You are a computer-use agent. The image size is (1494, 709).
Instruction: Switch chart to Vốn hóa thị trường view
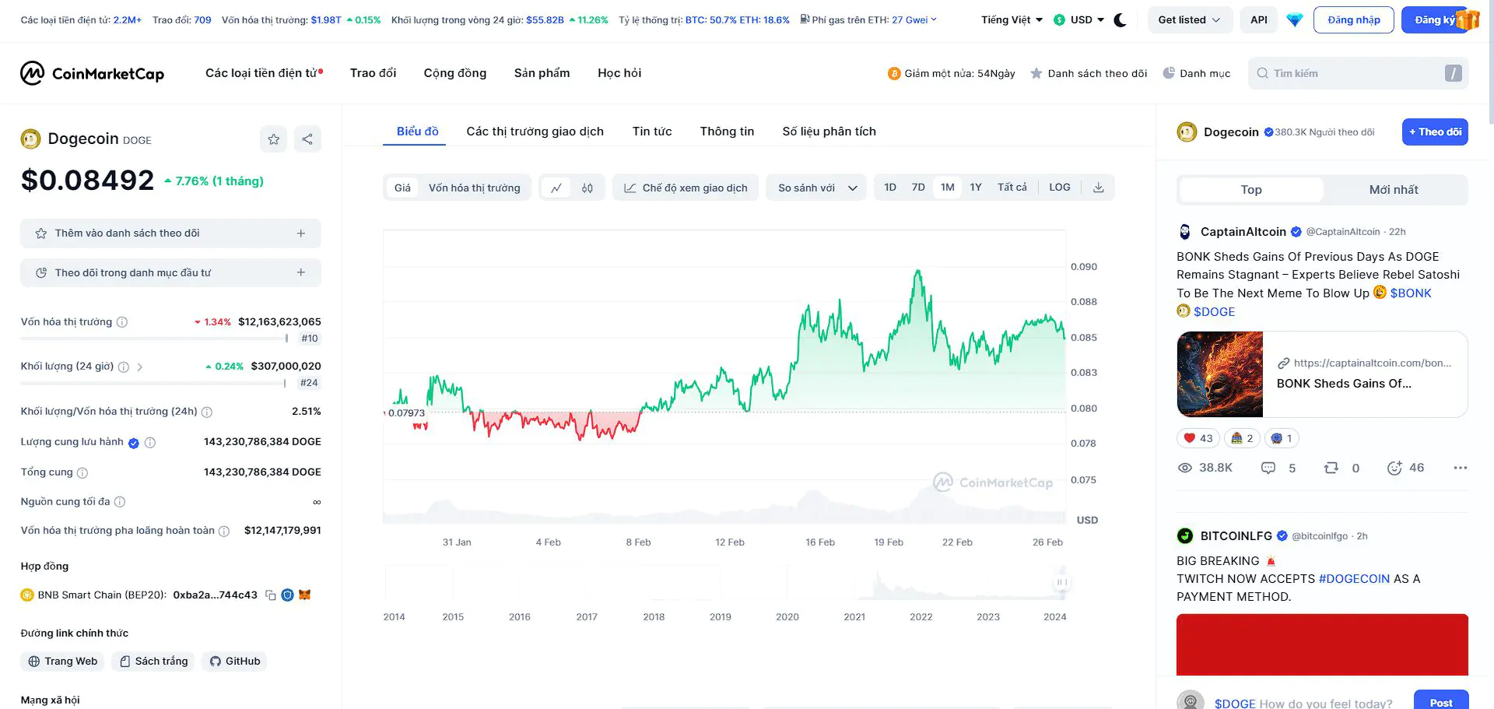point(475,188)
